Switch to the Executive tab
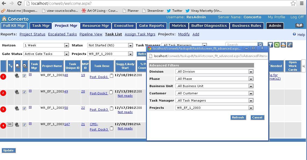This screenshot has width=307, height=160. click(124, 25)
